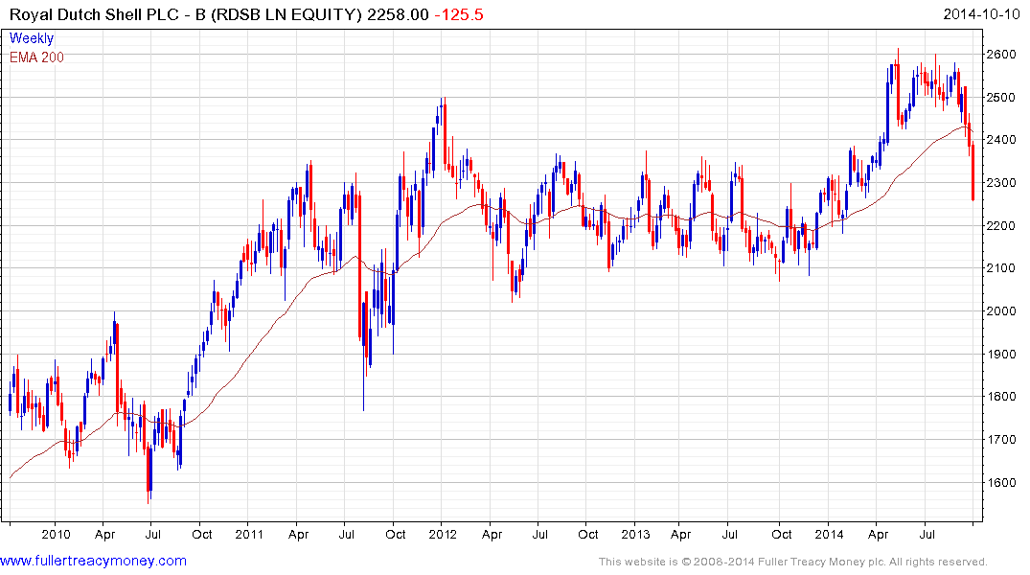Click the 2014 year label on time axis
The height and width of the screenshot is (575, 1030).
(829, 534)
